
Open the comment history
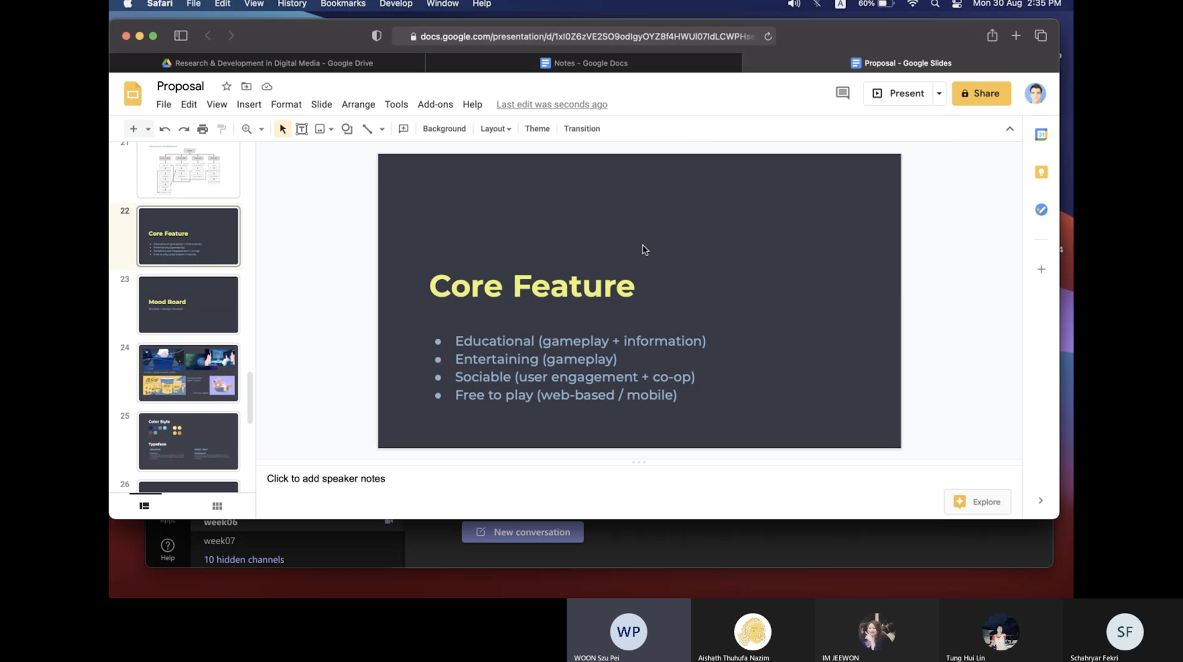pos(843,93)
